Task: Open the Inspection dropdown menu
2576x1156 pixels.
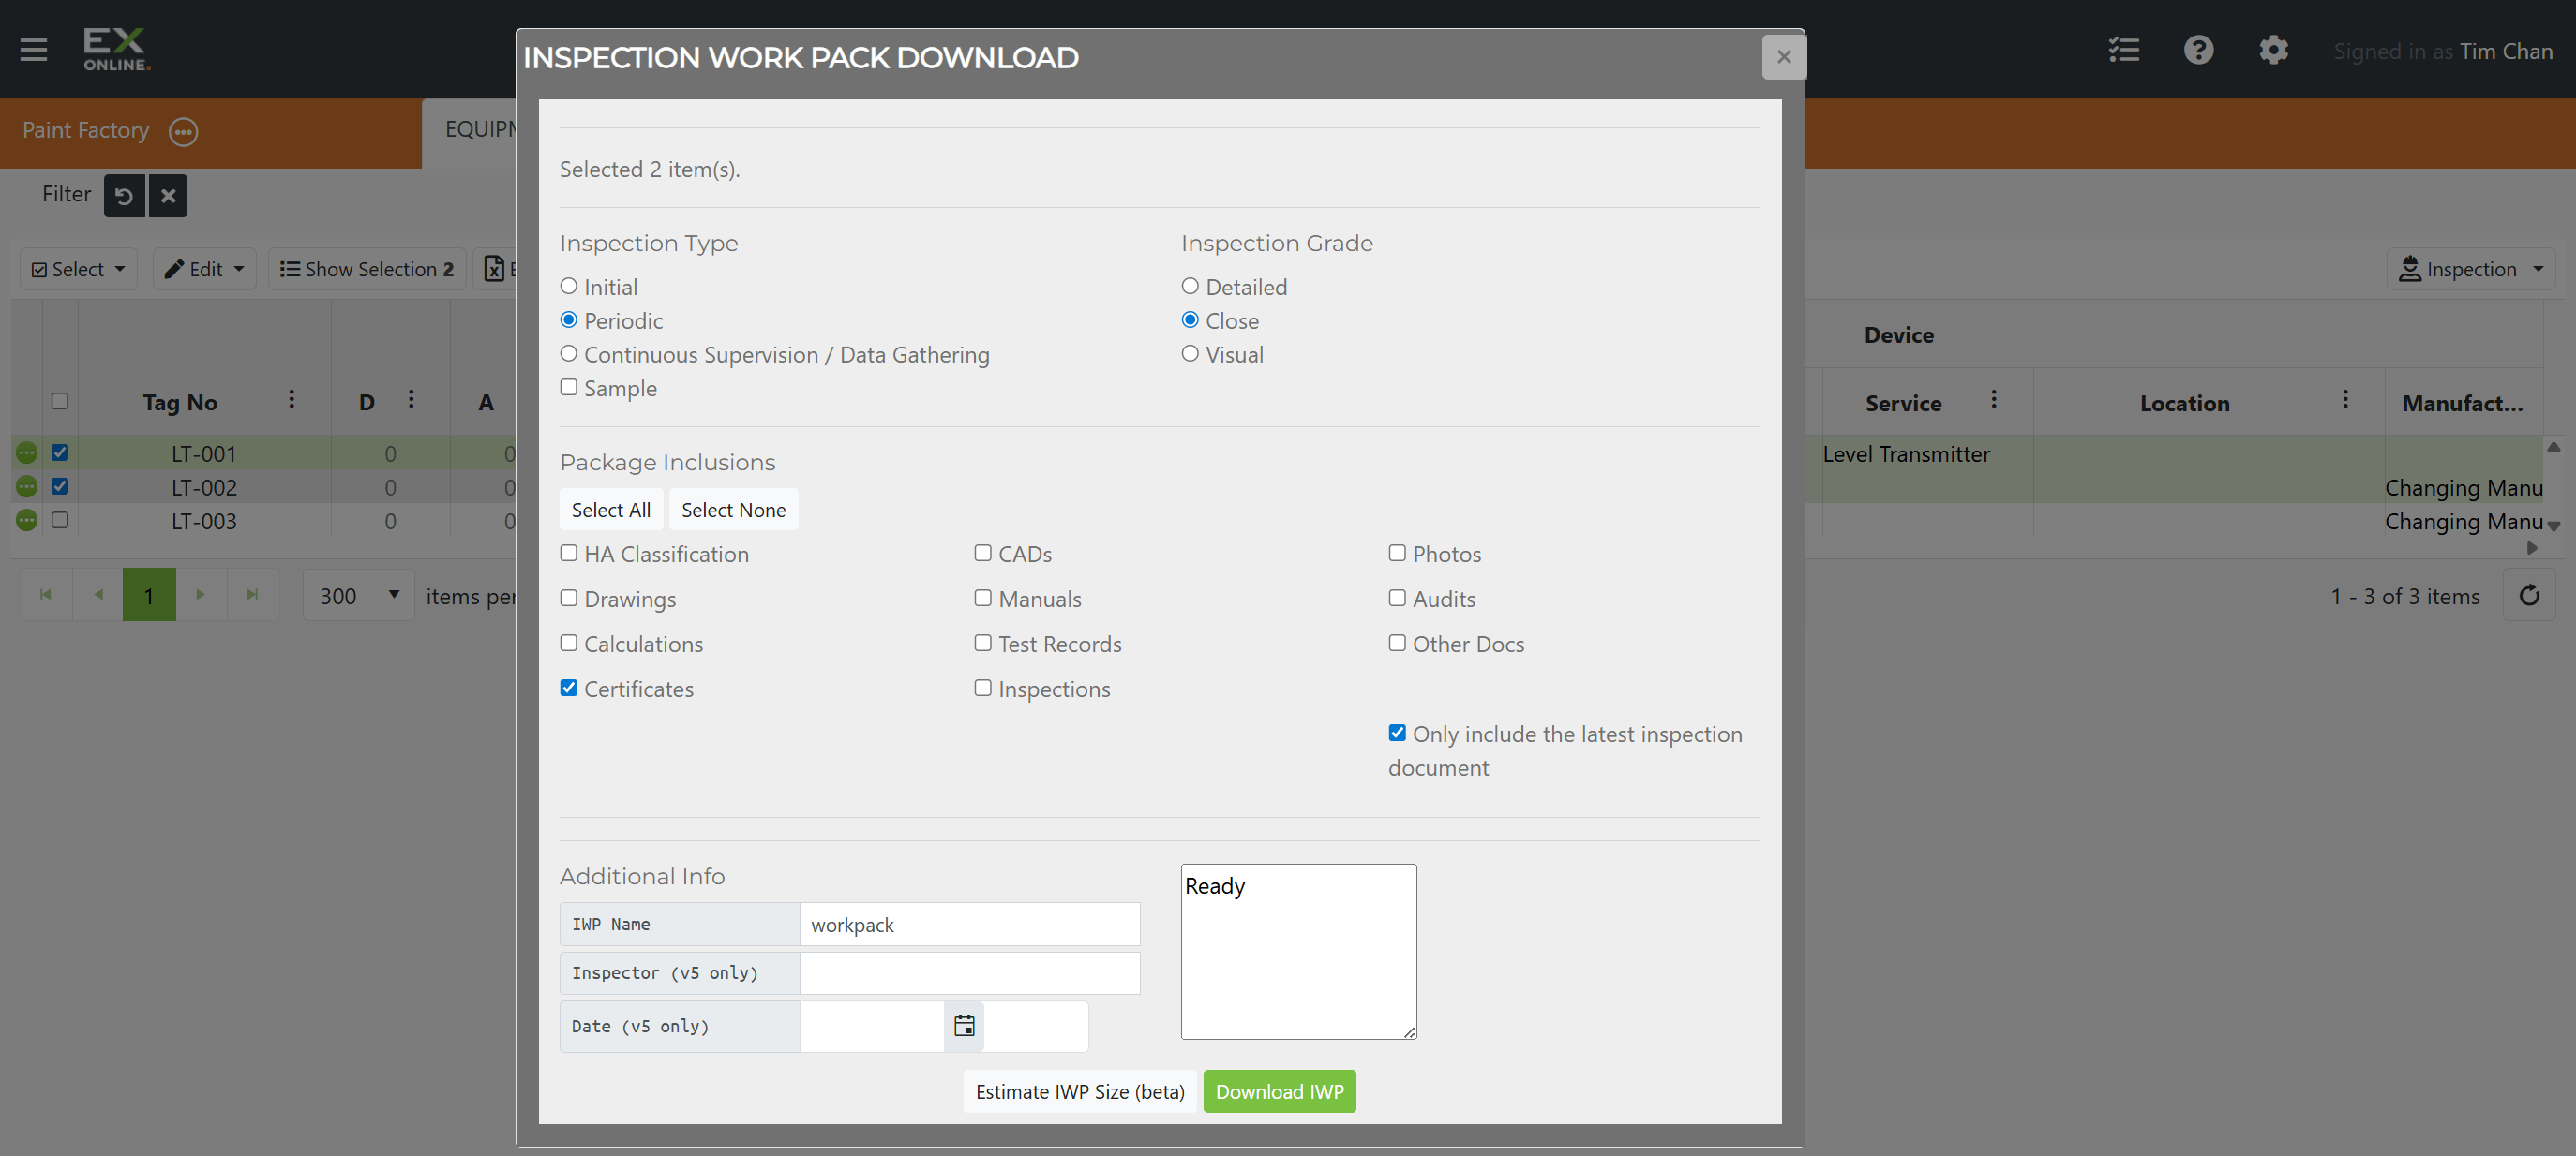Action: coord(2470,269)
